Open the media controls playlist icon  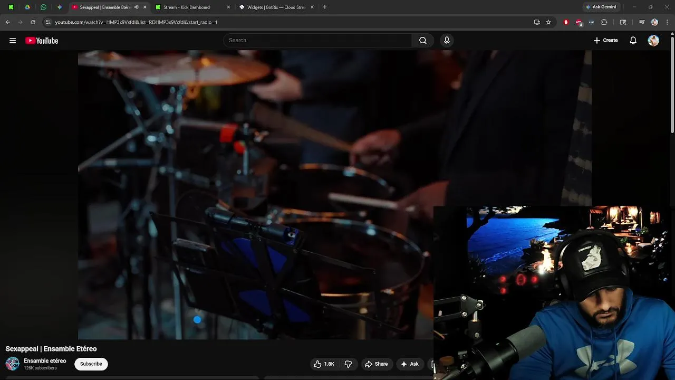[x=642, y=22]
